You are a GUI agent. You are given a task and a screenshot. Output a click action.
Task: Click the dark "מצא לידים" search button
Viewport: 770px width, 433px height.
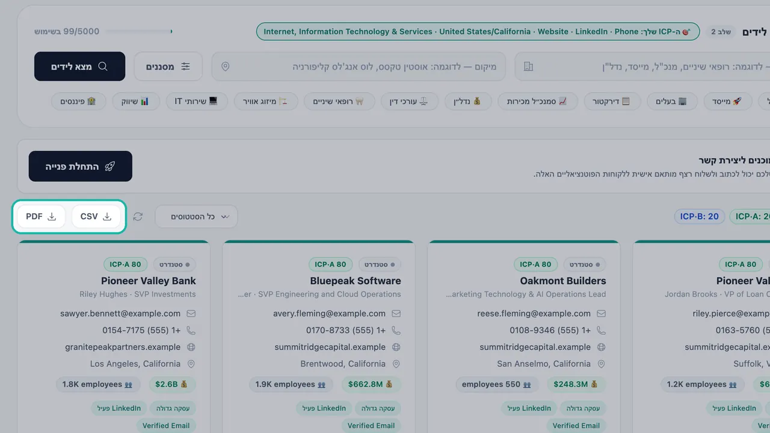(79, 67)
